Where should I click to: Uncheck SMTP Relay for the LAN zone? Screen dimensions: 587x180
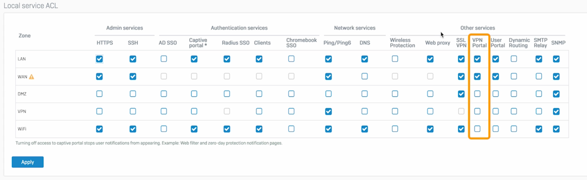(x=539, y=59)
